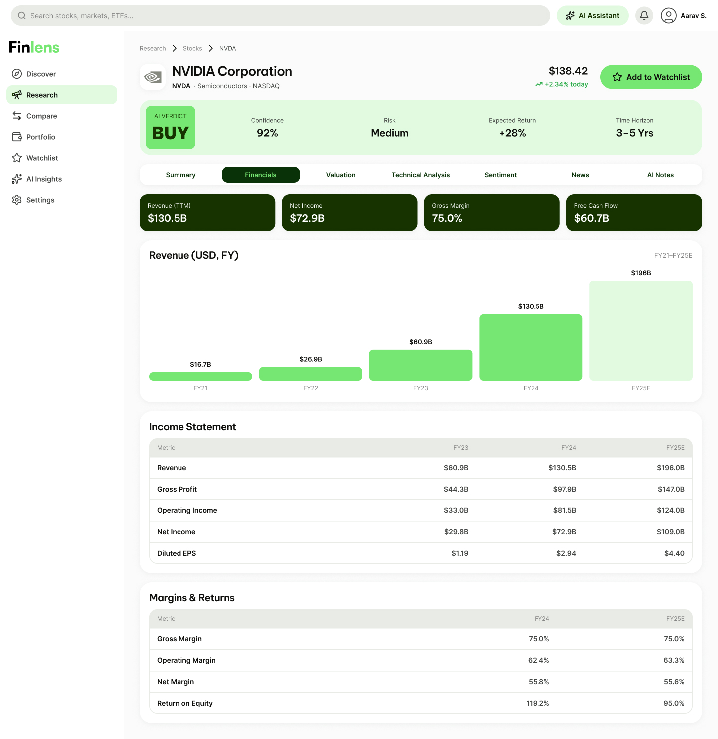Click the FY24 revenue bar
Viewport: 718px width, 739px height.
(x=531, y=347)
